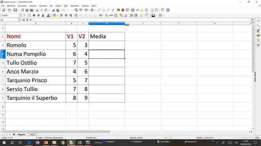The width and height of the screenshot is (261, 146).
Task: Adjust the zoom slider in status bar
Action: pos(244,137)
